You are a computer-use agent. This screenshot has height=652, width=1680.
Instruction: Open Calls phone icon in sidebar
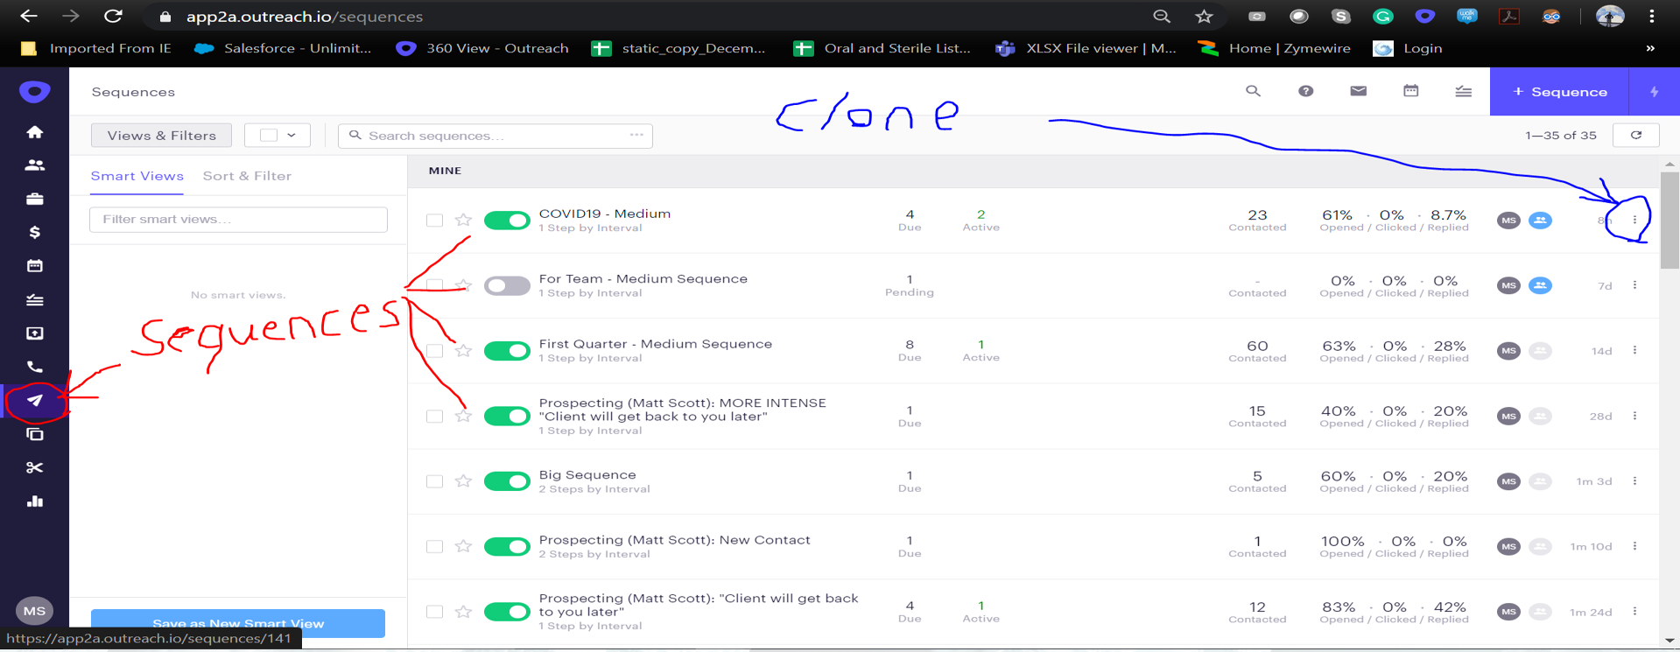click(35, 367)
